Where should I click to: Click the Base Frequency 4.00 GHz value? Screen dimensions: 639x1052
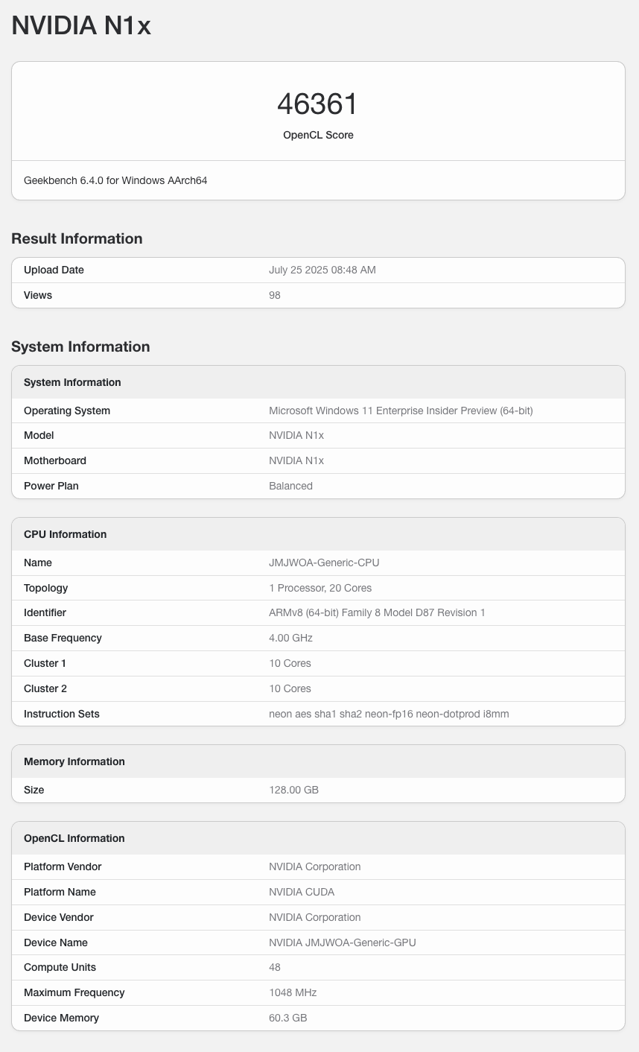(290, 638)
